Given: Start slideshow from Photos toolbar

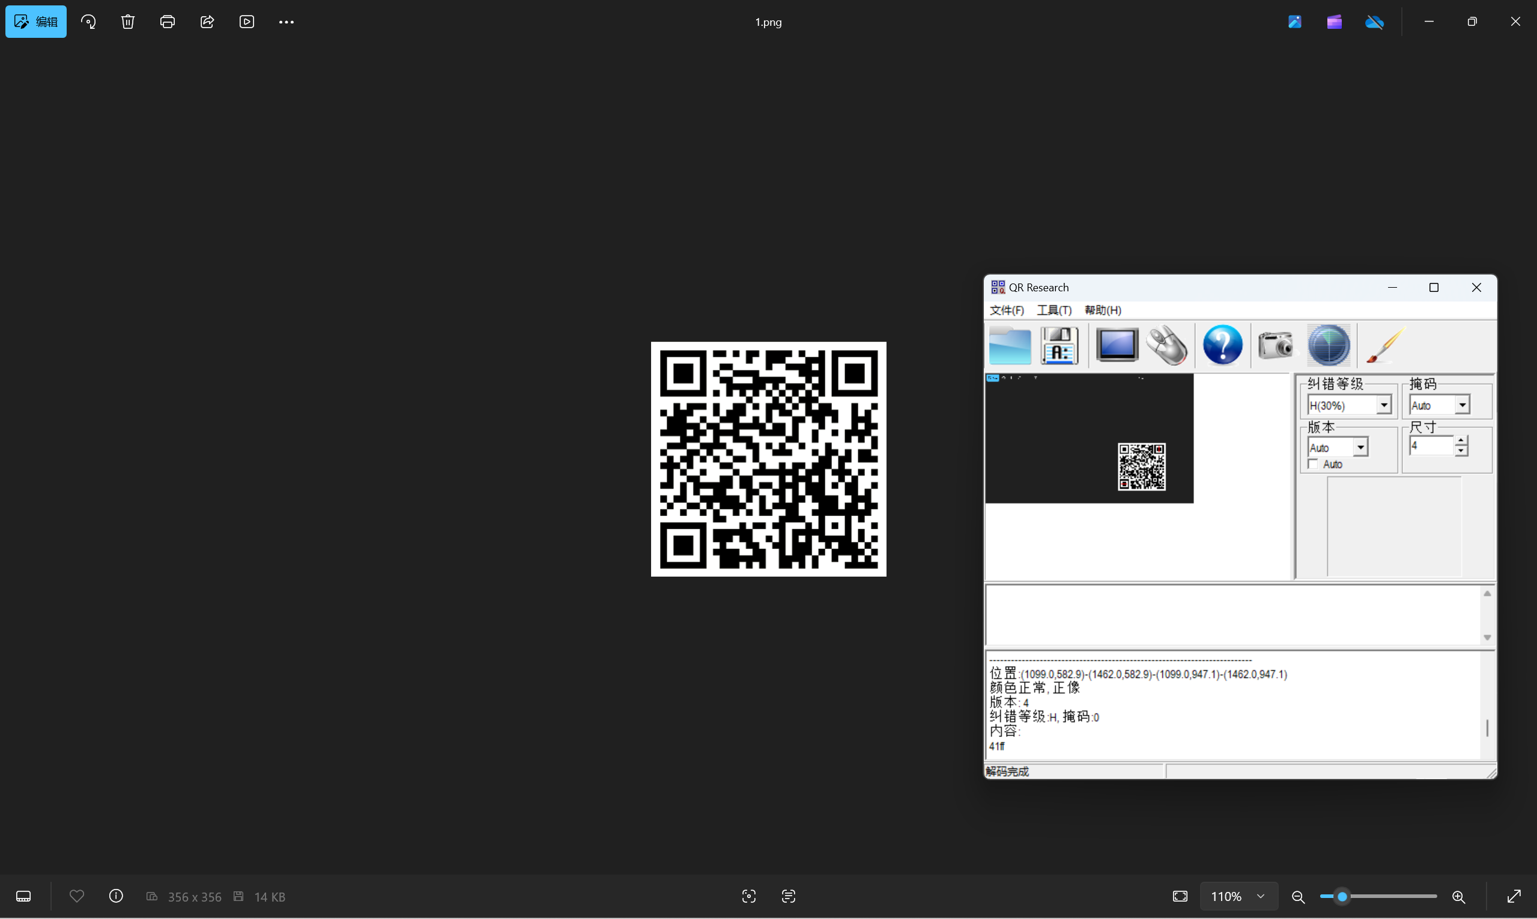Looking at the screenshot, I should pos(246,22).
